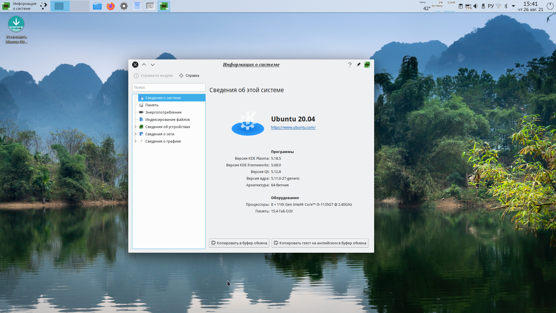
Task: Click the question mark help button
Action: 350,65
